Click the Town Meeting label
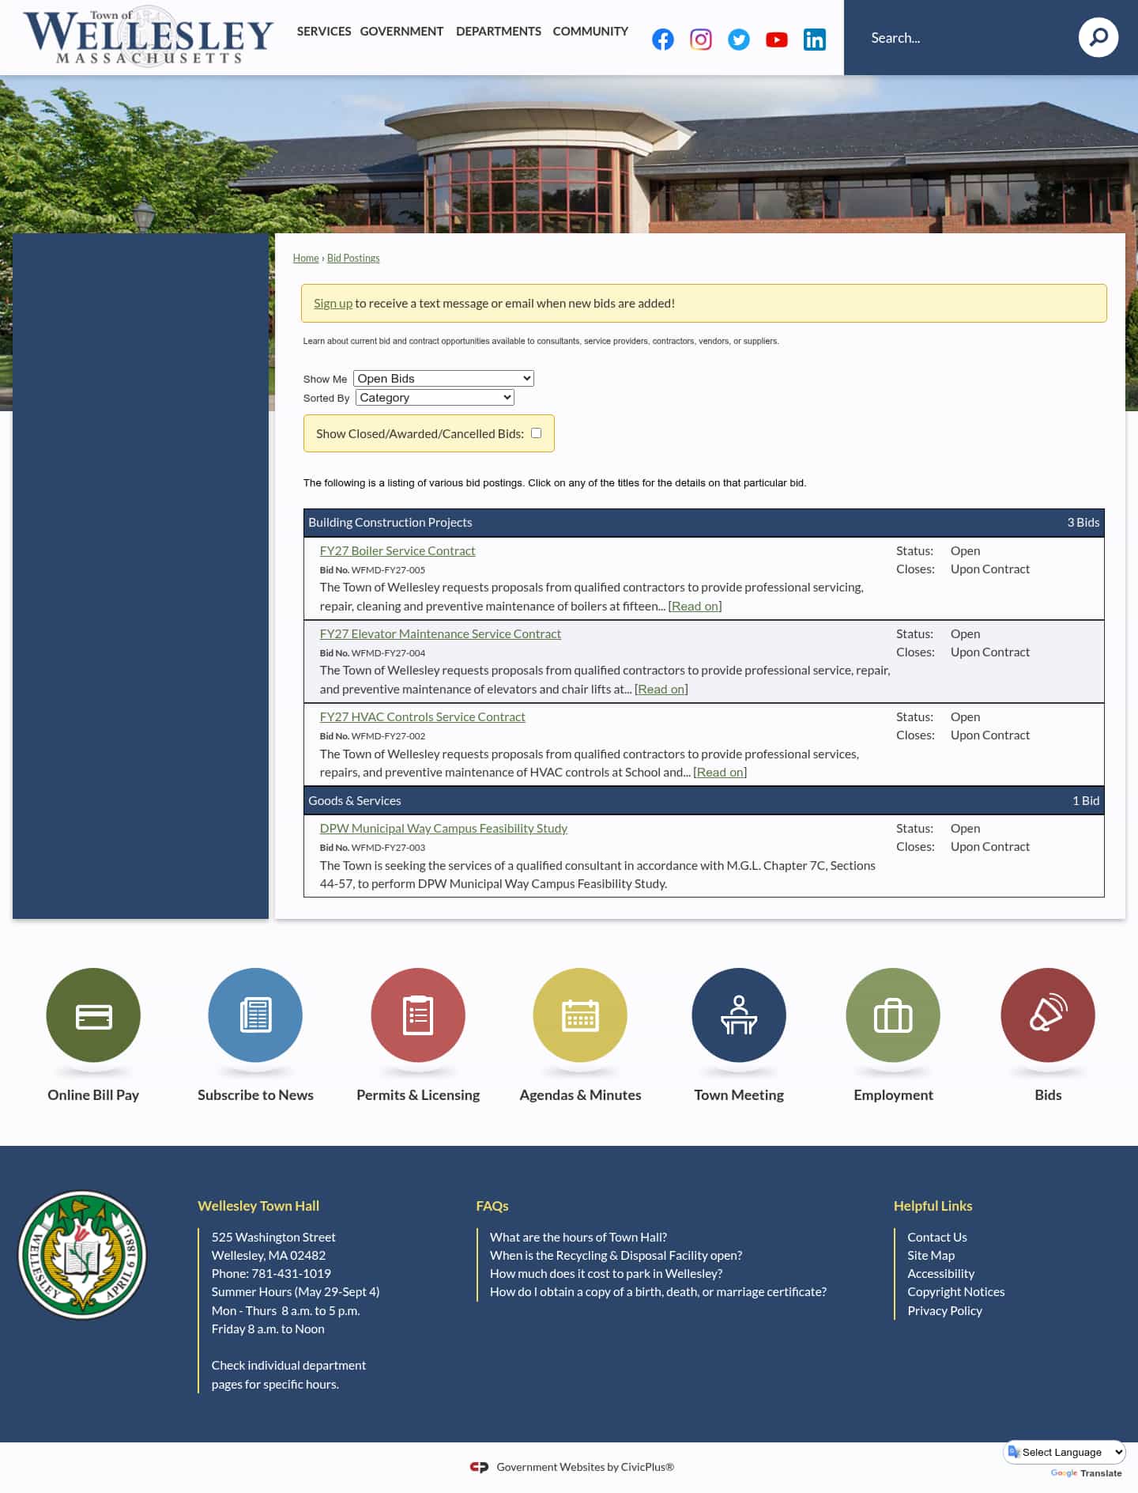Image resolution: width=1138 pixels, height=1493 pixels. pyautogui.click(x=739, y=1095)
